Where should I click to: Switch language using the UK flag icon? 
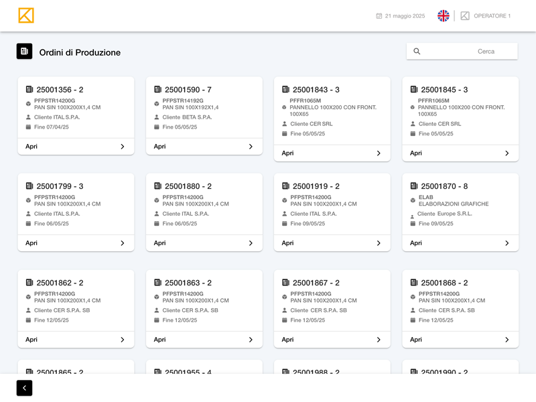tap(444, 16)
